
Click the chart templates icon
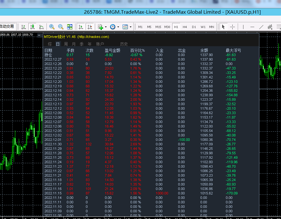125,27
